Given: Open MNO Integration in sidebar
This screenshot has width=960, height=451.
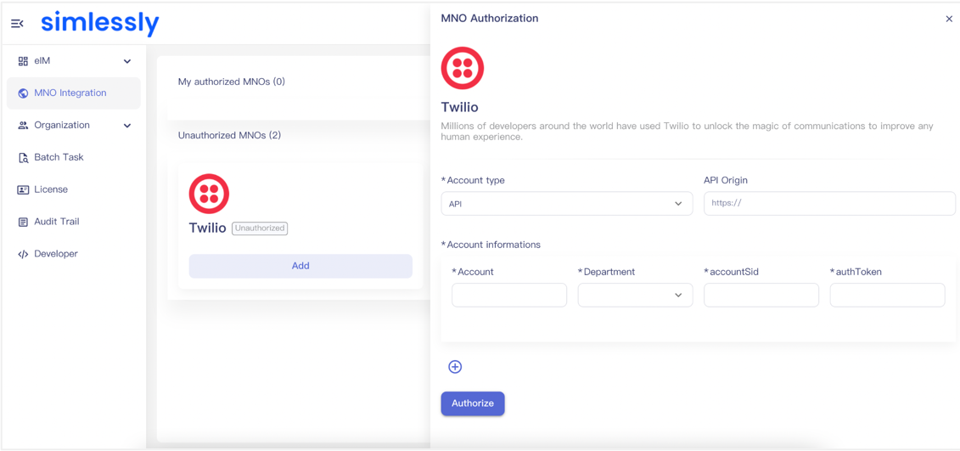Looking at the screenshot, I should 74,93.
